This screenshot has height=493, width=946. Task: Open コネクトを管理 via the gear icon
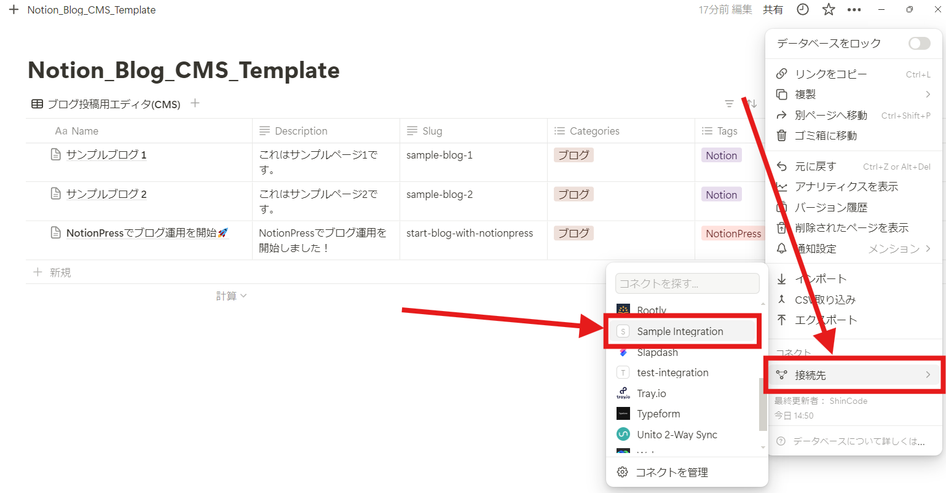[622, 471]
